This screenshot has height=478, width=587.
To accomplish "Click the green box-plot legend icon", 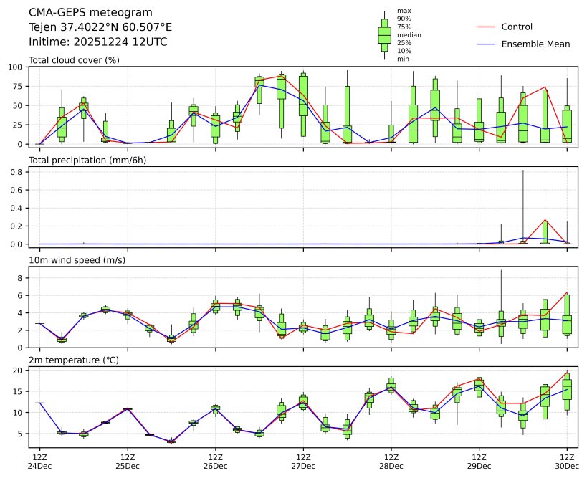I will (384, 35).
